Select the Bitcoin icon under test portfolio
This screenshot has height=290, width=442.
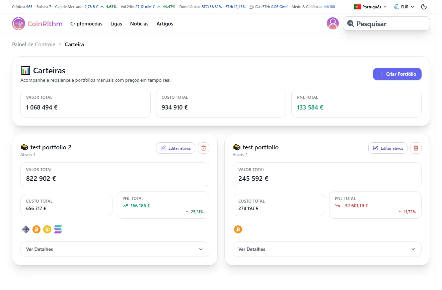pos(238,229)
